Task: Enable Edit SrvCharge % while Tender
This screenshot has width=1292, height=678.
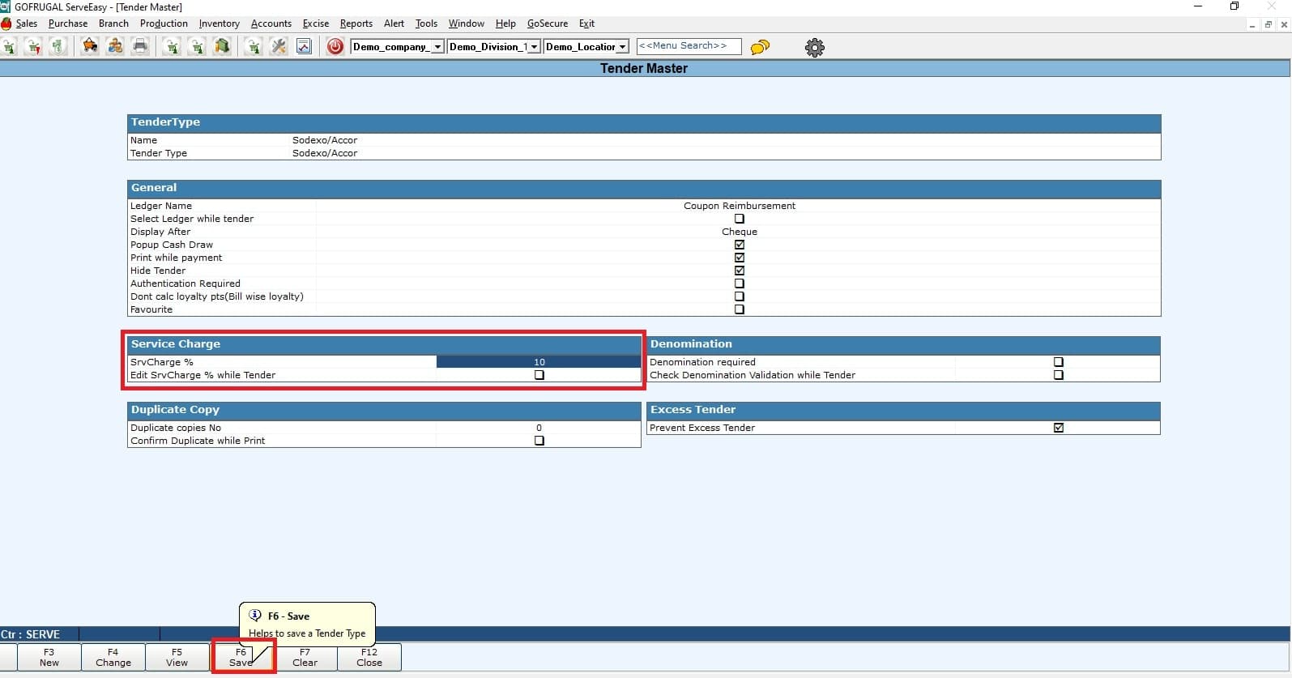Action: 539,375
